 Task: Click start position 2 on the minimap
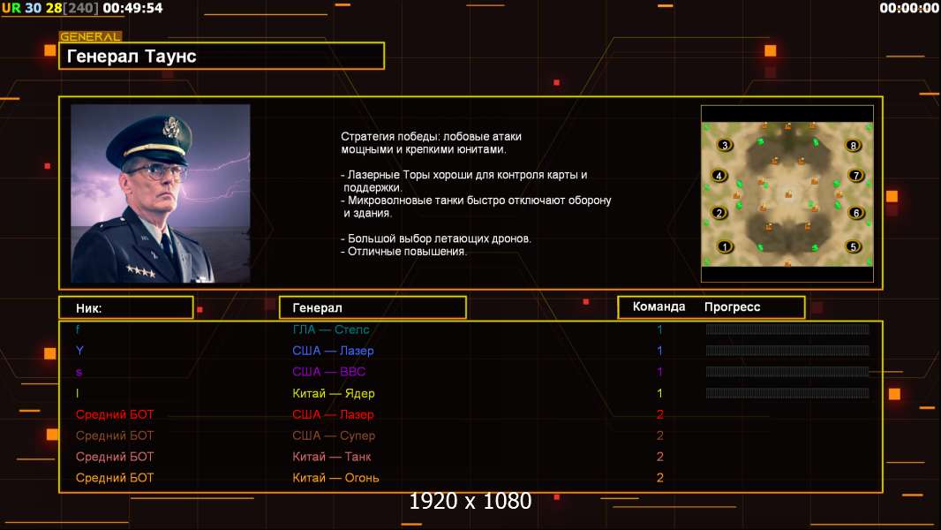pyautogui.click(x=719, y=213)
